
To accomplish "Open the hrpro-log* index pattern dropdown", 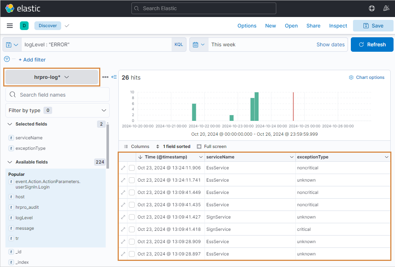I will pos(52,77).
